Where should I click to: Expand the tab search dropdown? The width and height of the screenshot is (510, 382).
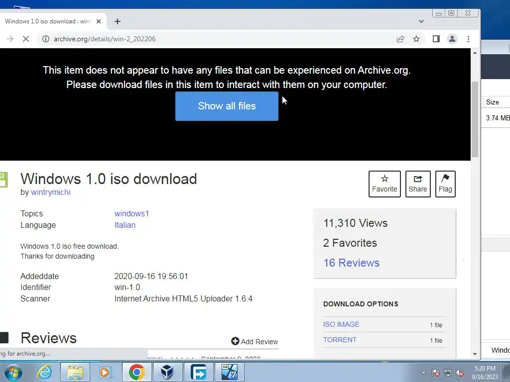(x=421, y=21)
